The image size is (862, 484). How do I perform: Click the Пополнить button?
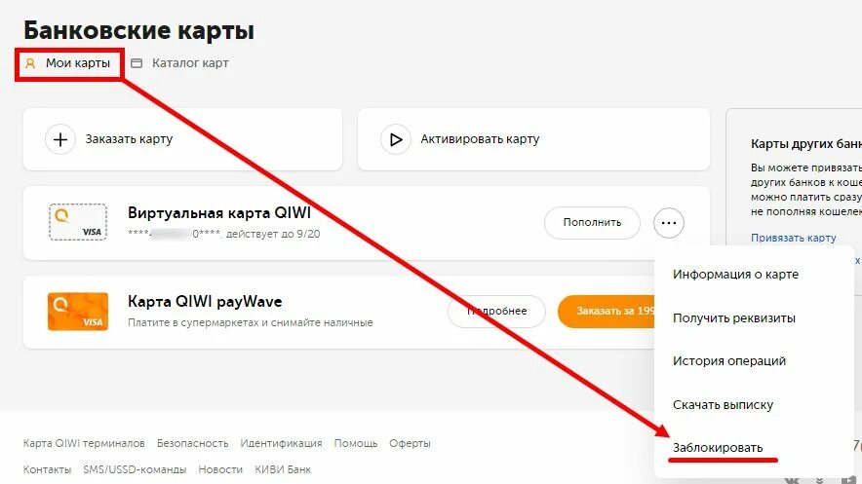click(592, 223)
